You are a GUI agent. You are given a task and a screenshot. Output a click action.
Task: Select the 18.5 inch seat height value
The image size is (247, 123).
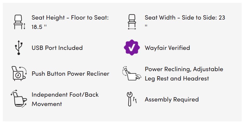tap(39, 27)
